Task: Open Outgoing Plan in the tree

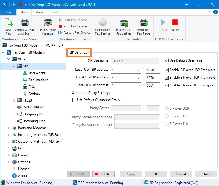Action: tap(31, 114)
